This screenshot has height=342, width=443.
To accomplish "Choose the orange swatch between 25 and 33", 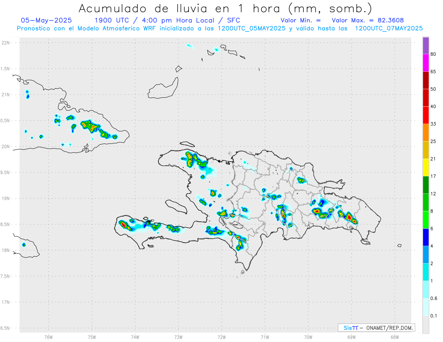I will pos(426,132).
